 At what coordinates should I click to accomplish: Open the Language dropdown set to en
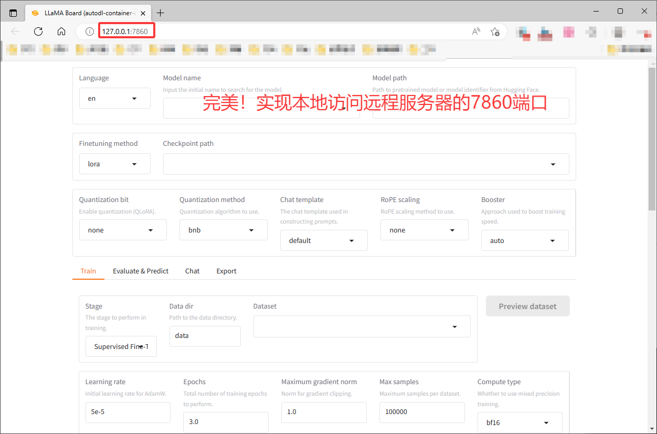tap(114, 98)
